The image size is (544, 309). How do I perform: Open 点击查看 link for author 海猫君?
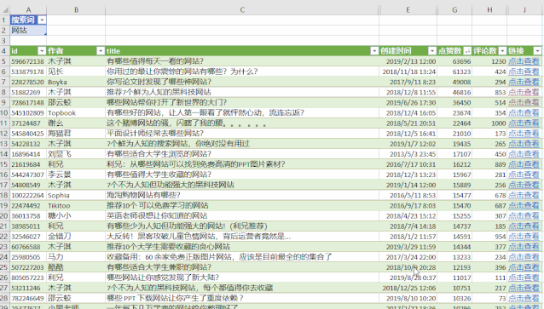(524, 134)
